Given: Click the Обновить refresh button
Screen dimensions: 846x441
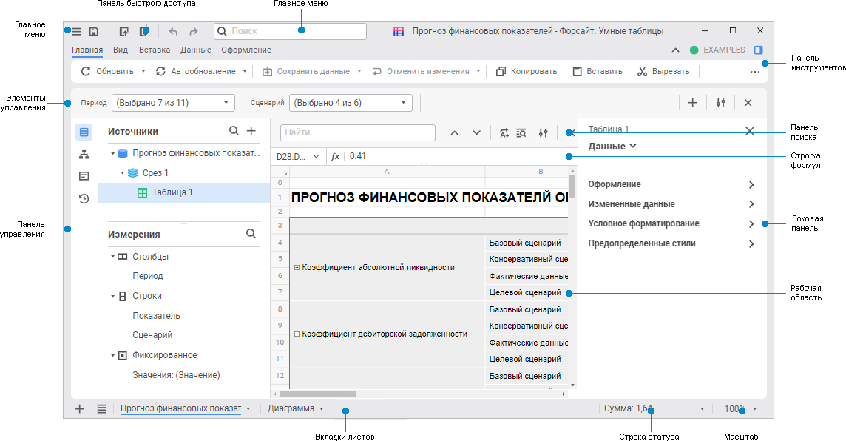Looking at the screenshot, I should point(106,71).
